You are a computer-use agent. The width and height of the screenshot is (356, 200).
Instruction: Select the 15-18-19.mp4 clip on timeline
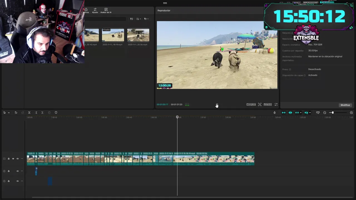pyautogui.click(x=214, y=159)
